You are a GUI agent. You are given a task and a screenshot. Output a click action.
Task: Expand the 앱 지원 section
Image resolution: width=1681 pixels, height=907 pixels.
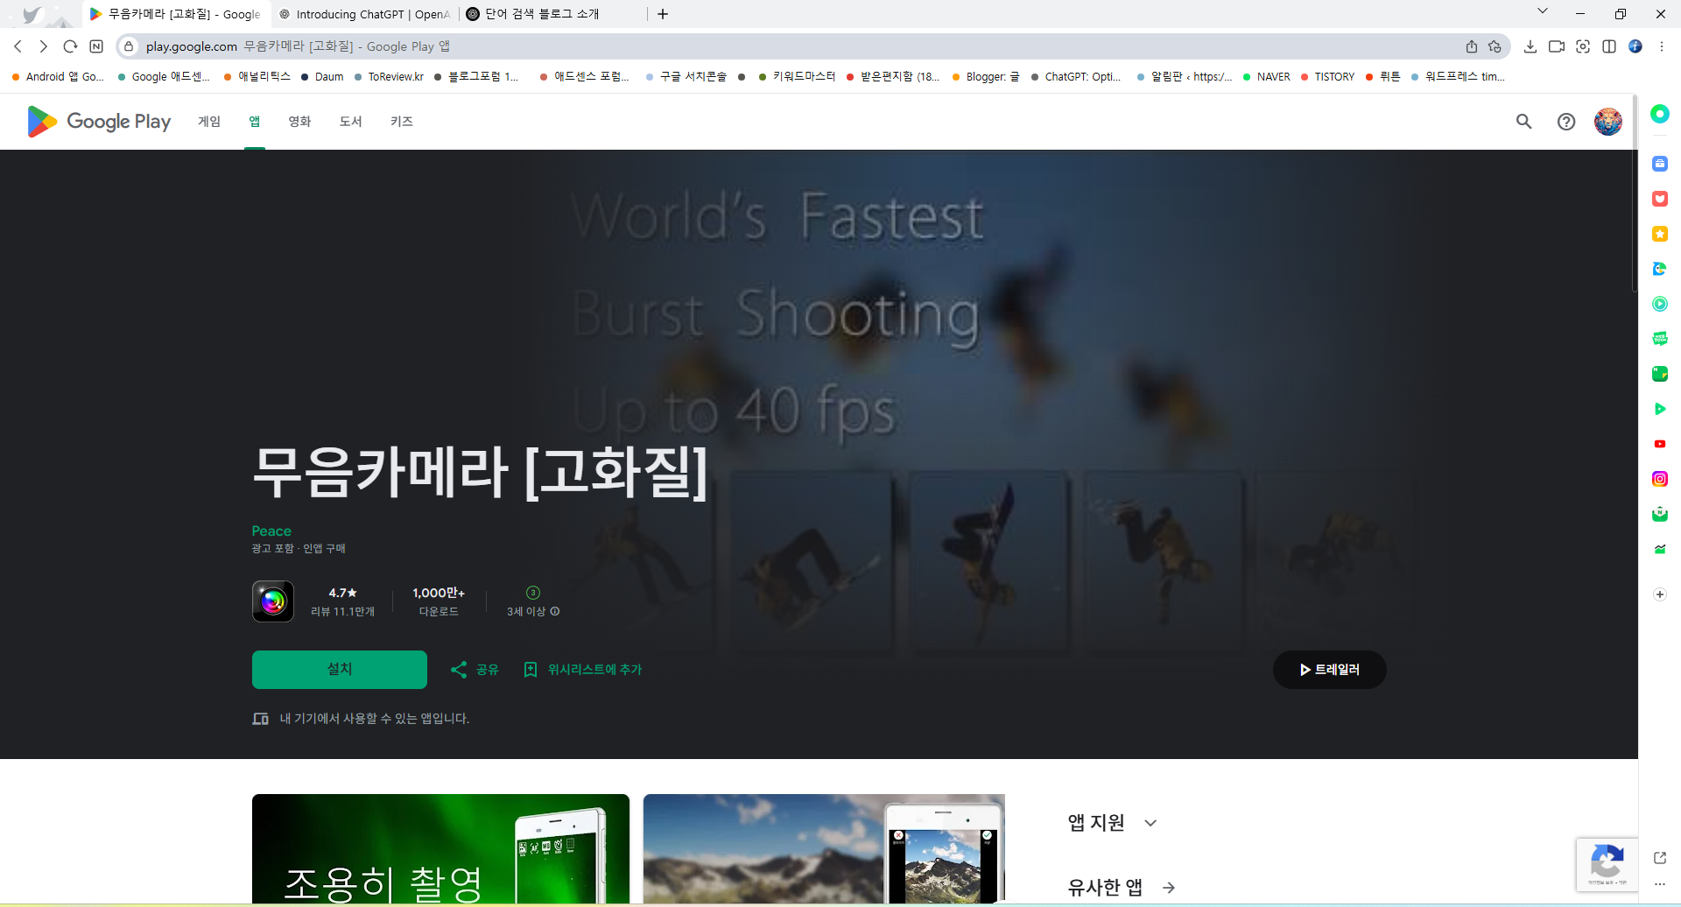pos(1150,822)
